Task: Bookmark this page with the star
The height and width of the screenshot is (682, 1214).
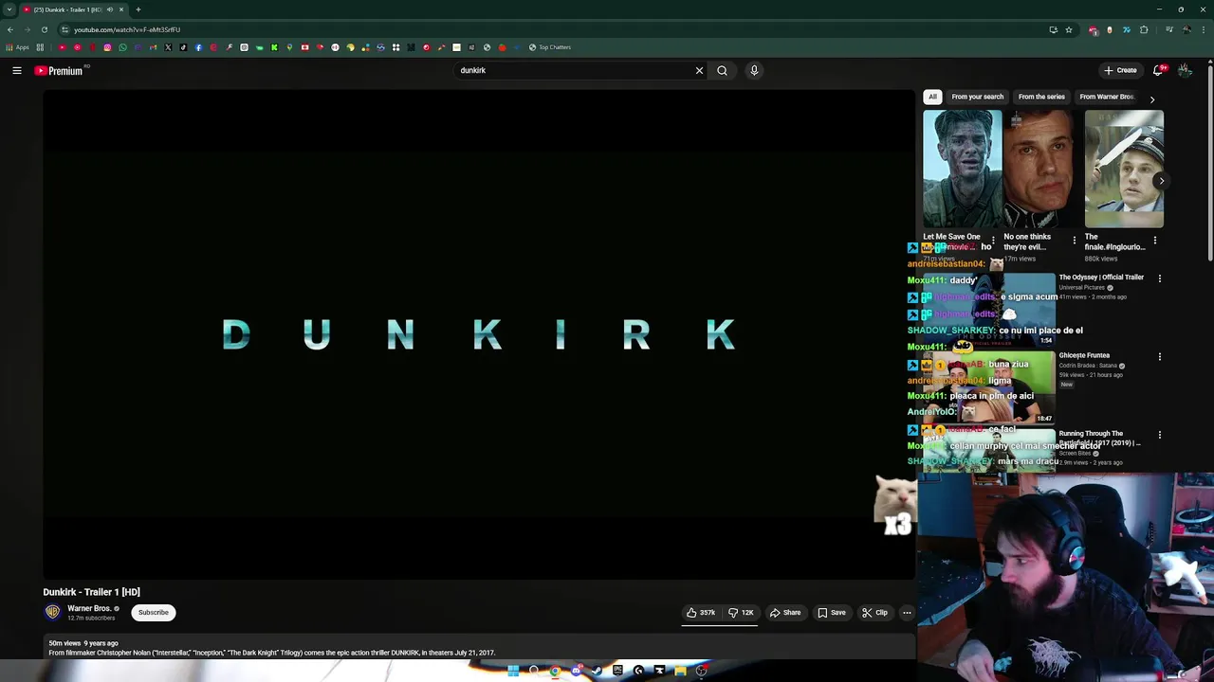Action: click(1069, 29)
